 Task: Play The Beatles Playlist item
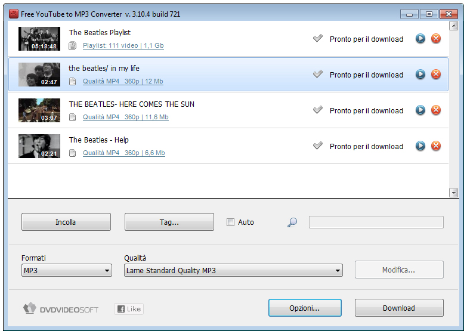[420, 39]
